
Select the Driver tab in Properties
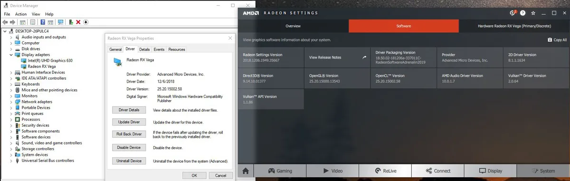click(130, 49)
